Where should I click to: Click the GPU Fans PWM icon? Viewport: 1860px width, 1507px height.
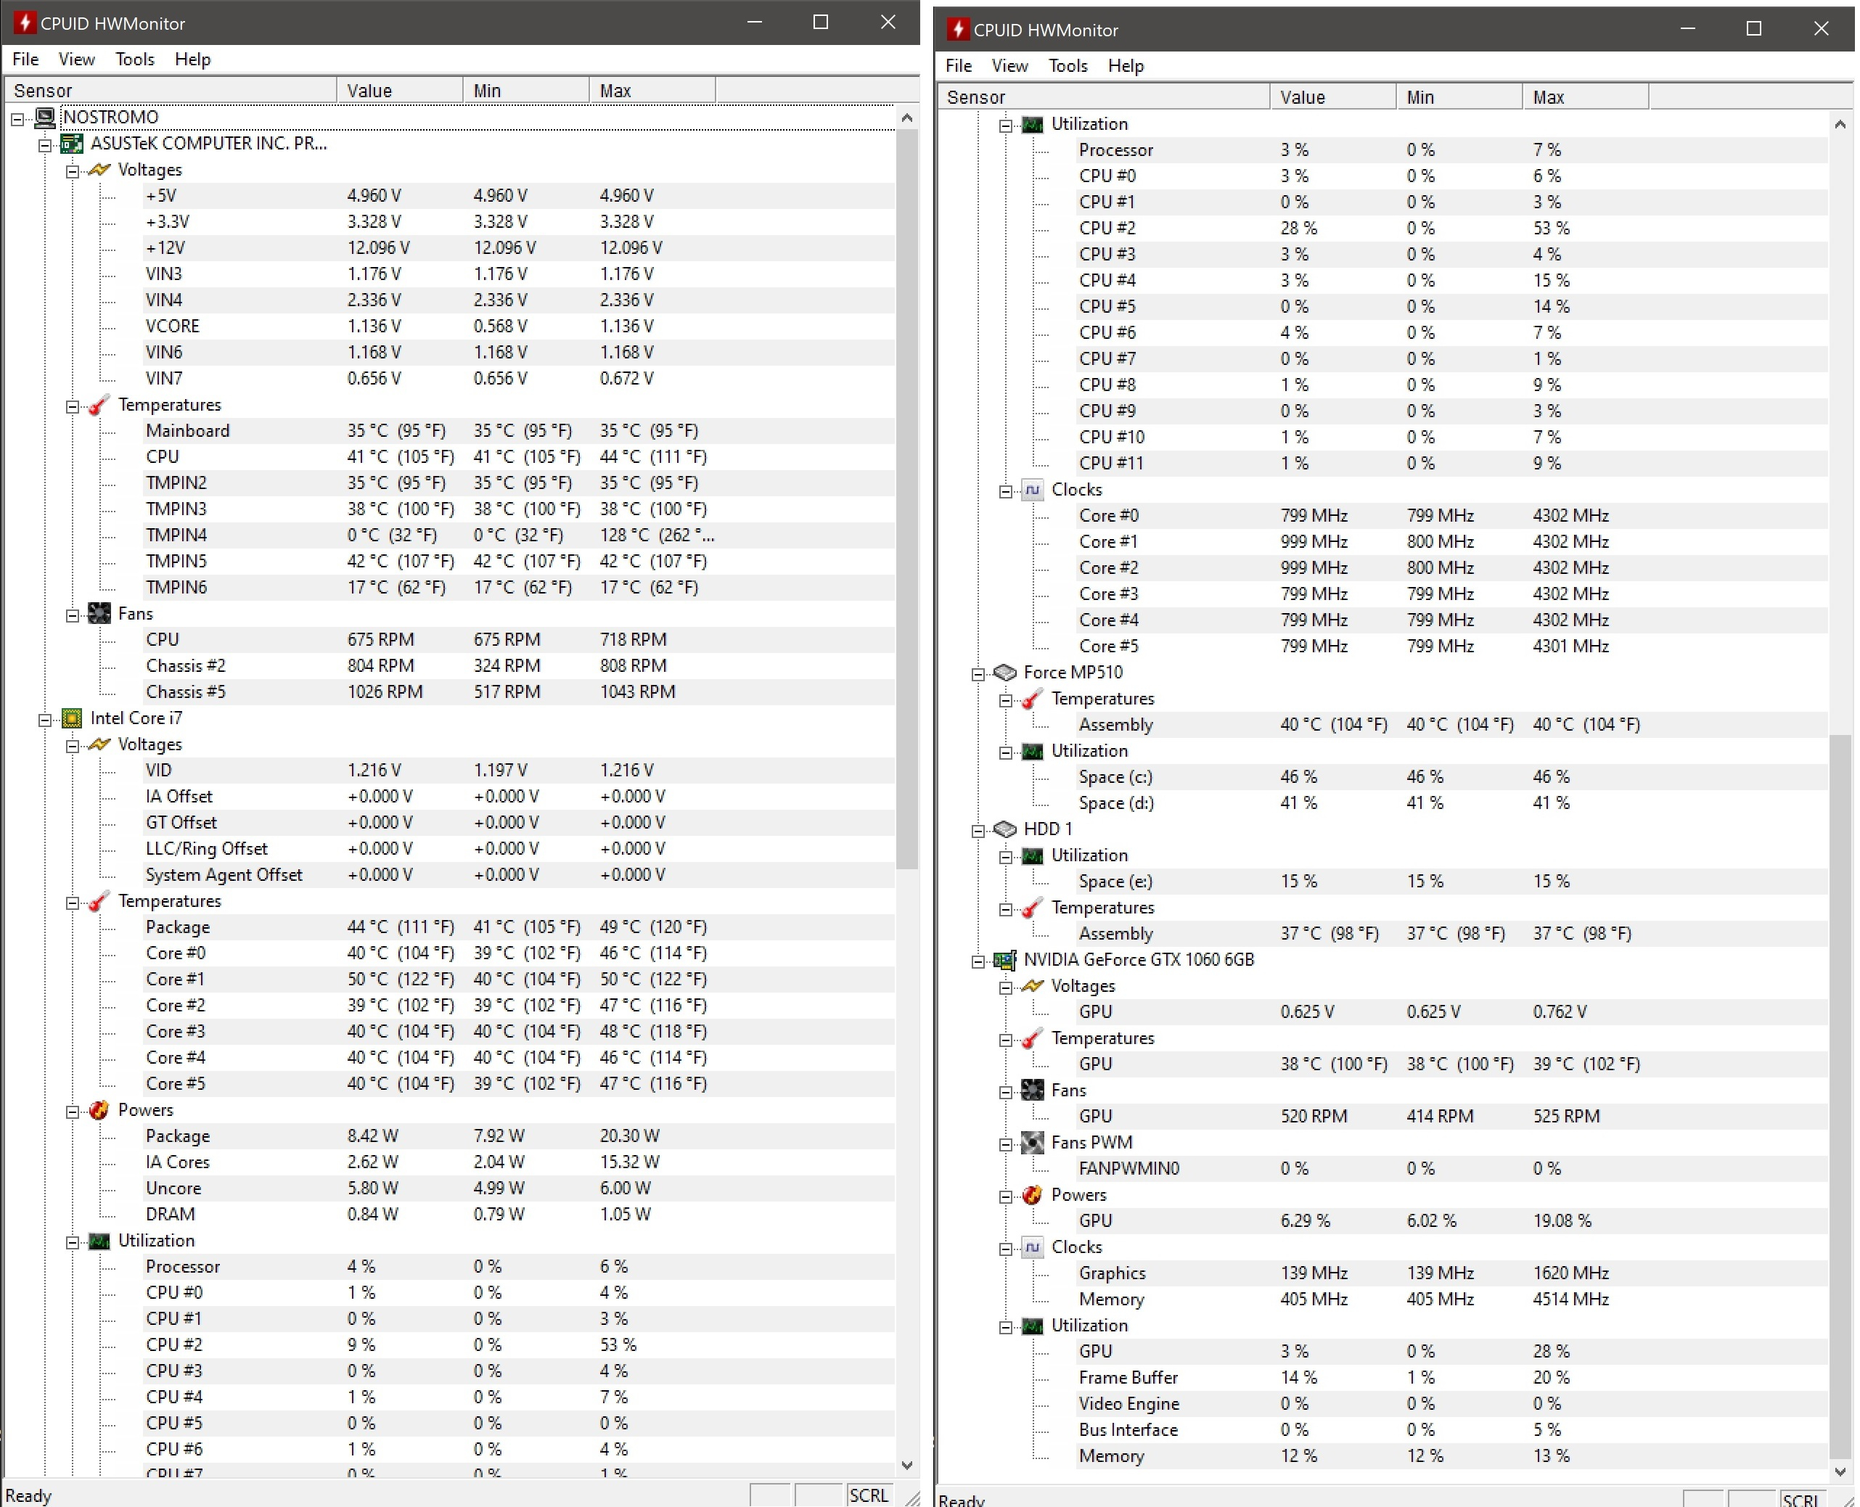(x=1033, y=1143)
